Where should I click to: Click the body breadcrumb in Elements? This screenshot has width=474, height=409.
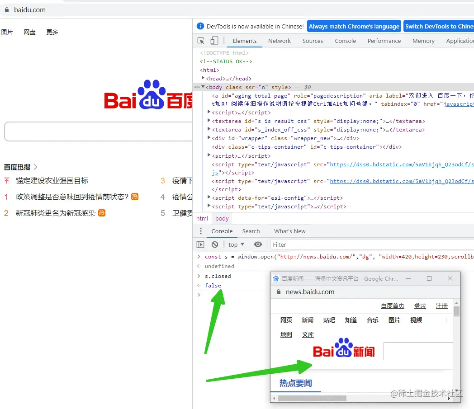pos(222,218)
